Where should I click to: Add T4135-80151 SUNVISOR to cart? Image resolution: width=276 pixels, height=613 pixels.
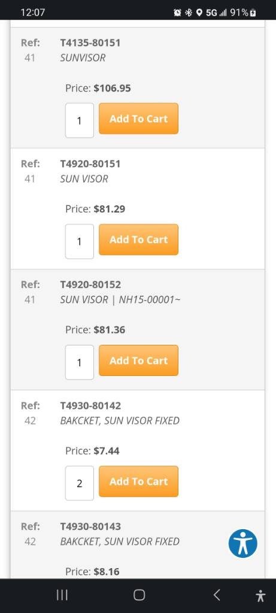138,119
